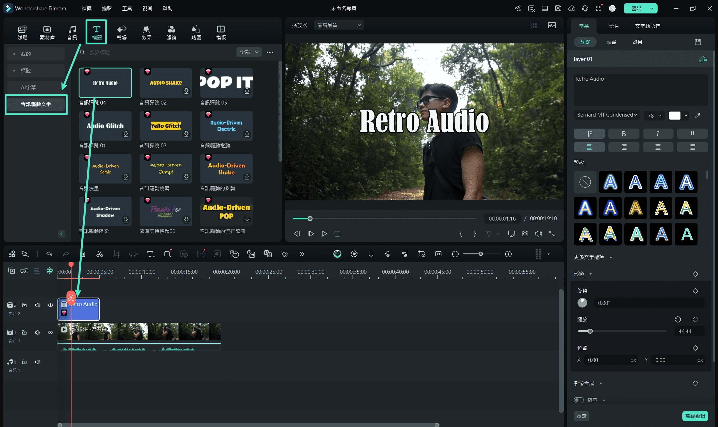The width and height of the screenshot is (718, 427).
Task: Open the 編輯 menu
Action: [107, 8]
